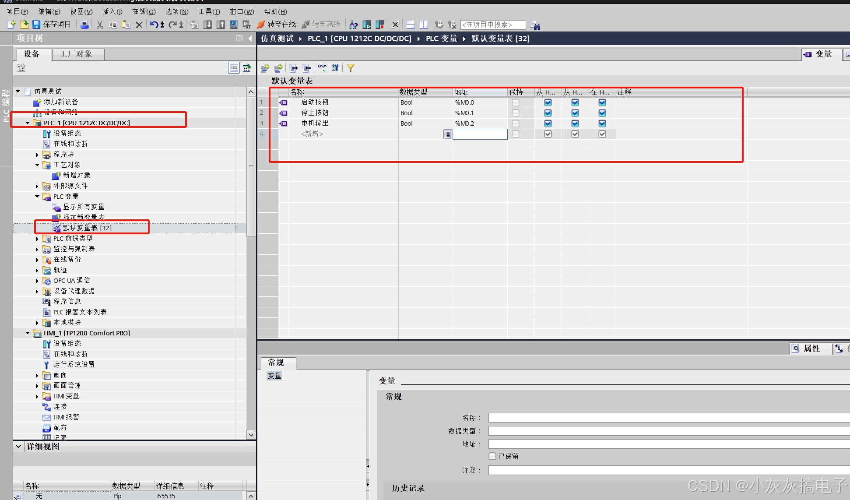Click the export tags icon in the tag table toolbar
850x500 pixels.
click(x=294, y=68)
